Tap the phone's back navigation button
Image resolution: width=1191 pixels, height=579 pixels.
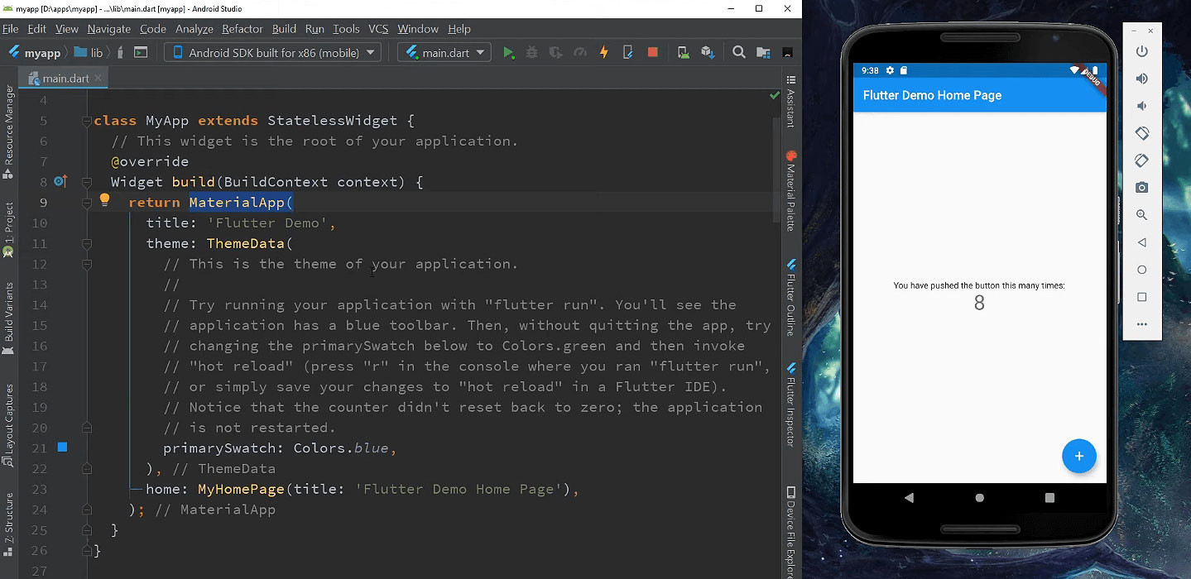click(x=909, y=498)
